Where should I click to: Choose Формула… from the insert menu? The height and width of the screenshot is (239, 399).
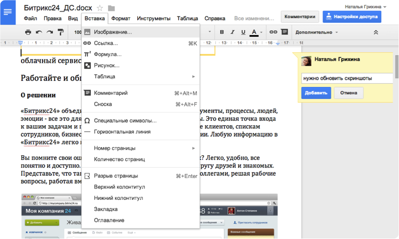pyautogui.click(x=141, y=54)
